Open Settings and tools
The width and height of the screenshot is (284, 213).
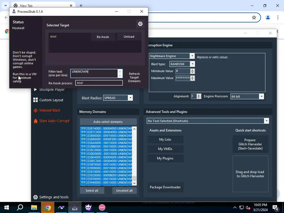point(54,197)
